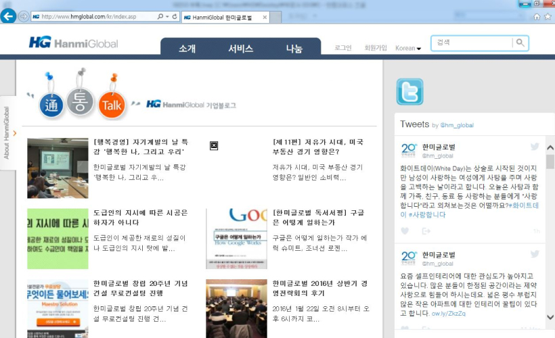555x338 pixels.
Task: Close the HanmiGlobal browser tab
Action: (265, 18)
